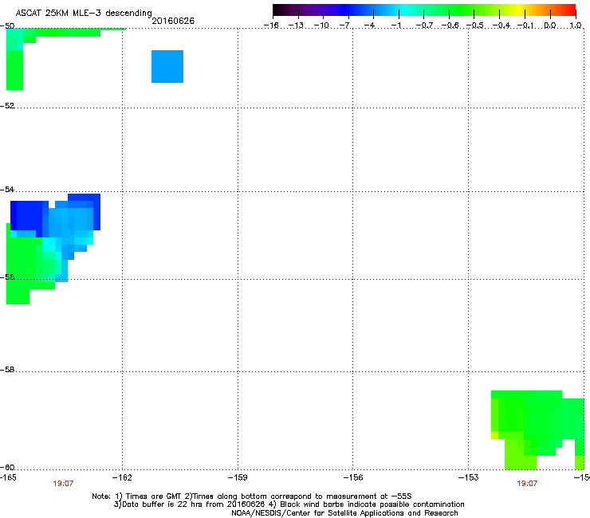Click the color scale label -16
The width and height of the screenshot is (590, 518).
[271, 26]
